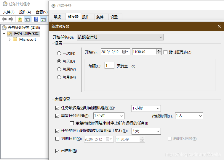This screenshot has height=160, width=224.
Task: Click the 每隔(C) days interval field
Action: [109, 66]
